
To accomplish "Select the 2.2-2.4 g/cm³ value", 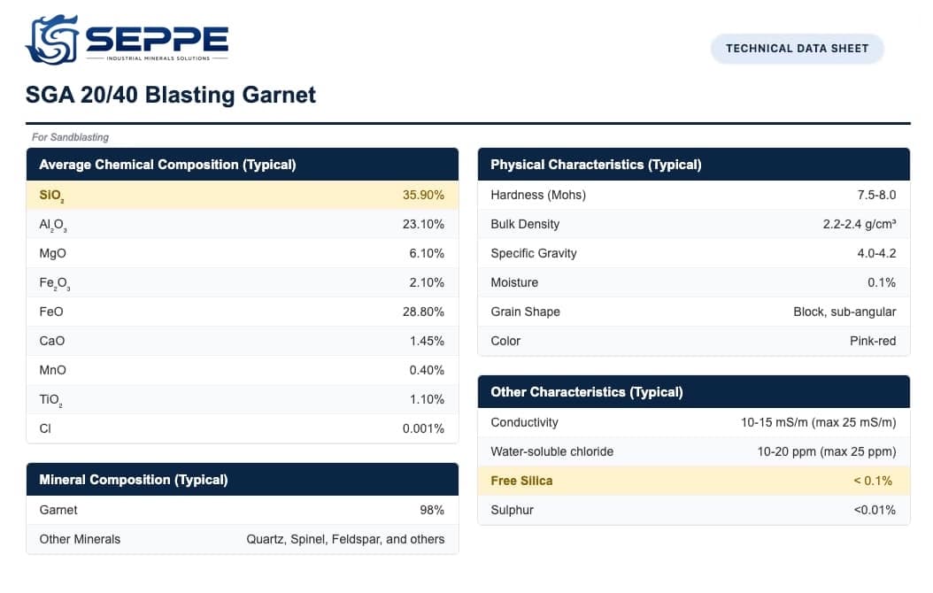I will pos(860,224).
